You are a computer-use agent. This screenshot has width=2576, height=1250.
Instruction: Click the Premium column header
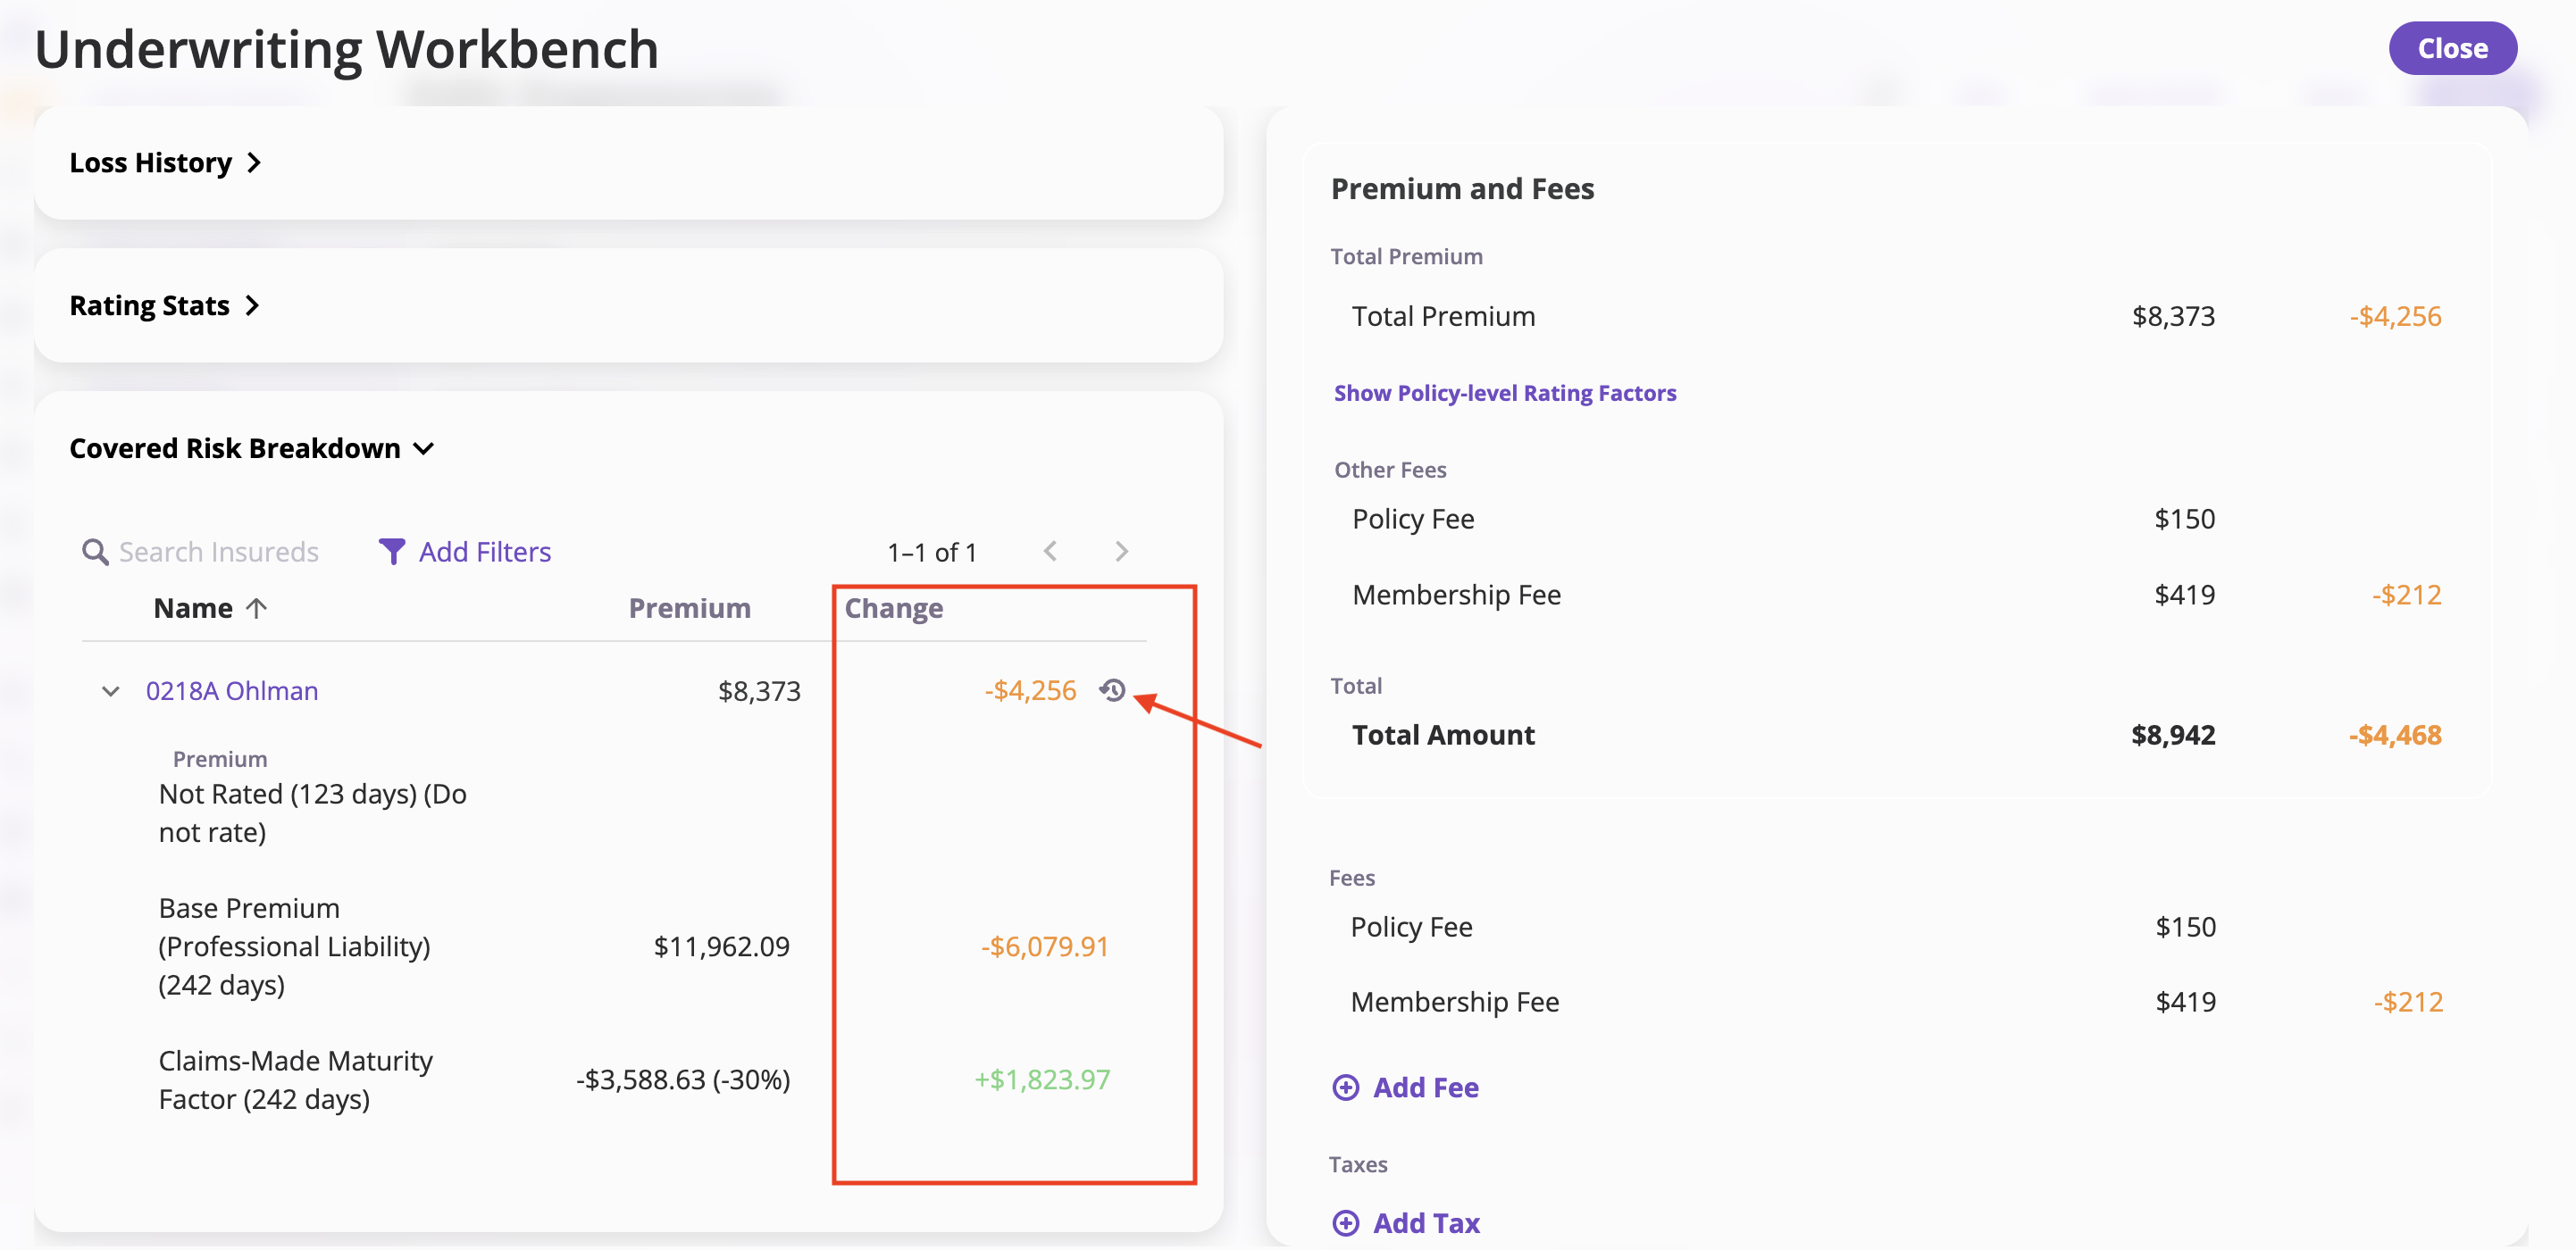click(689, 608)
